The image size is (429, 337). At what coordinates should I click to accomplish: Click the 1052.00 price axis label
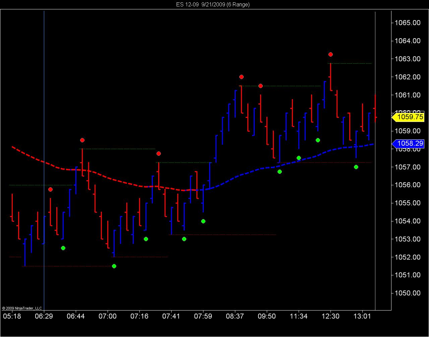[x=407, y=257]
